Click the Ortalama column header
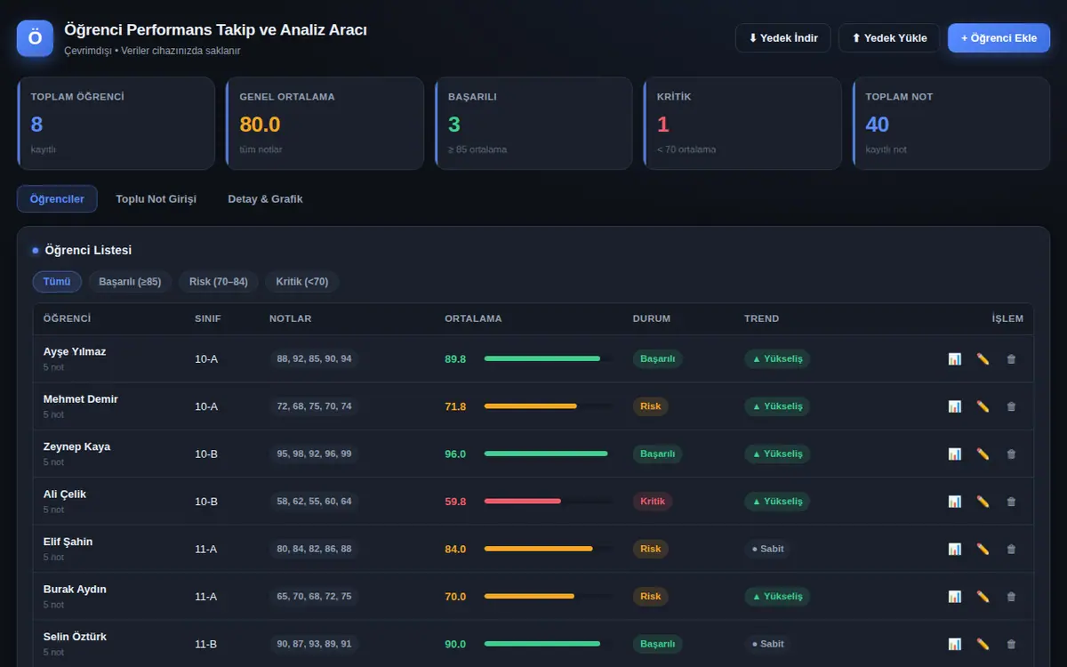This screenshot has width=1067, height=667. (x=473, y=318)
